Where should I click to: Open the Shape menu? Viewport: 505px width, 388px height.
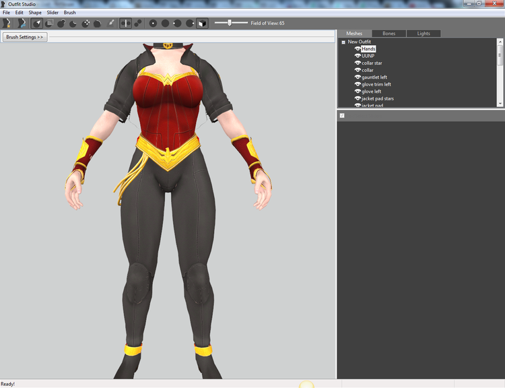coord(35,13)
